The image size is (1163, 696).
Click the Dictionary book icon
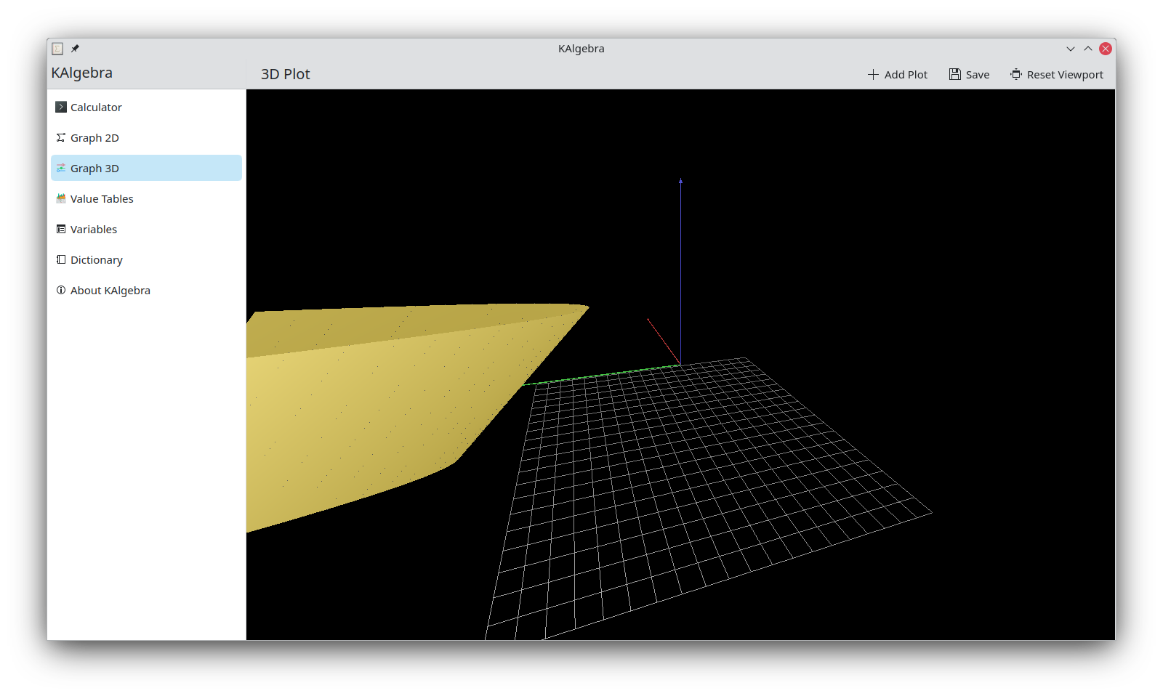pyautogui.click(x=61, y=260)
